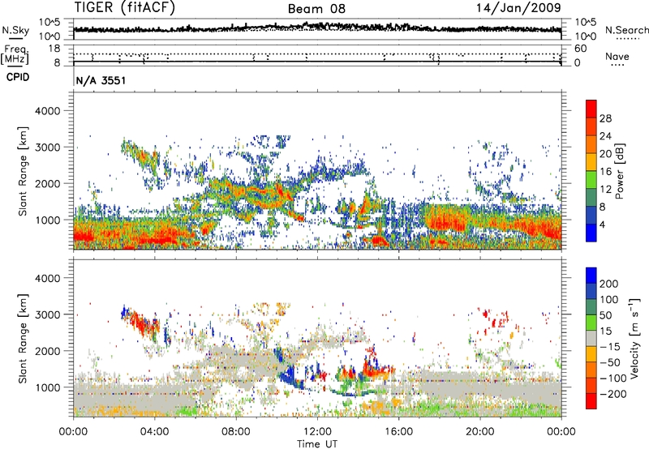Click the date '14/Jan/2009'
Viewport: 649px width, 449px height.
coord(518,7)
